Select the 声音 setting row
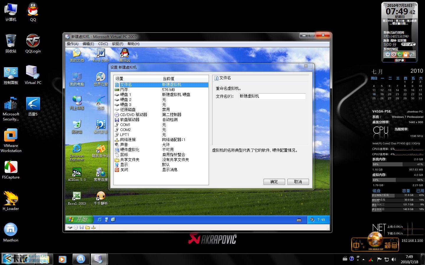Screen dimensions: 425x265 161,145
